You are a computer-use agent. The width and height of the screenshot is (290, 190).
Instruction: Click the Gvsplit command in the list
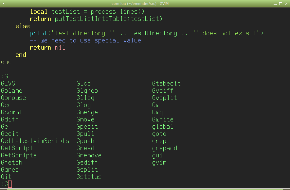pyautogui.click(x=165, y=98)
